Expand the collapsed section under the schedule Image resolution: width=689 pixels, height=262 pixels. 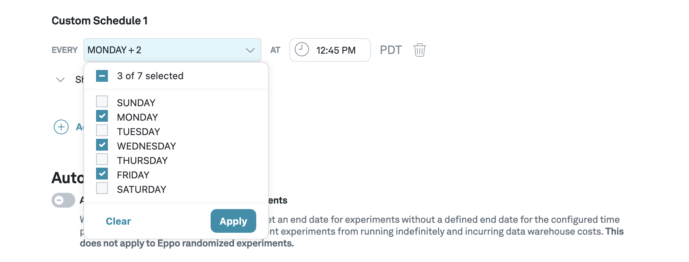60,79
